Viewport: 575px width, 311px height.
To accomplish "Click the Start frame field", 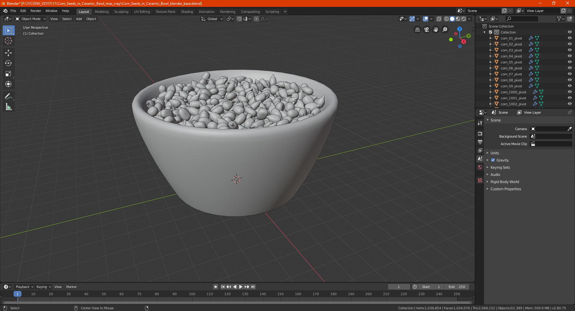I will 431,287.
